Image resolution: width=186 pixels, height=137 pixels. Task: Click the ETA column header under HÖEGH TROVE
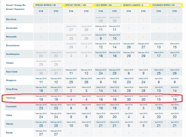click(x=71, y=11)
